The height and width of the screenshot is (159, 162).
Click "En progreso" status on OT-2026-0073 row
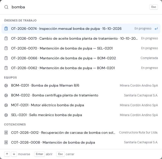[150, 38]
